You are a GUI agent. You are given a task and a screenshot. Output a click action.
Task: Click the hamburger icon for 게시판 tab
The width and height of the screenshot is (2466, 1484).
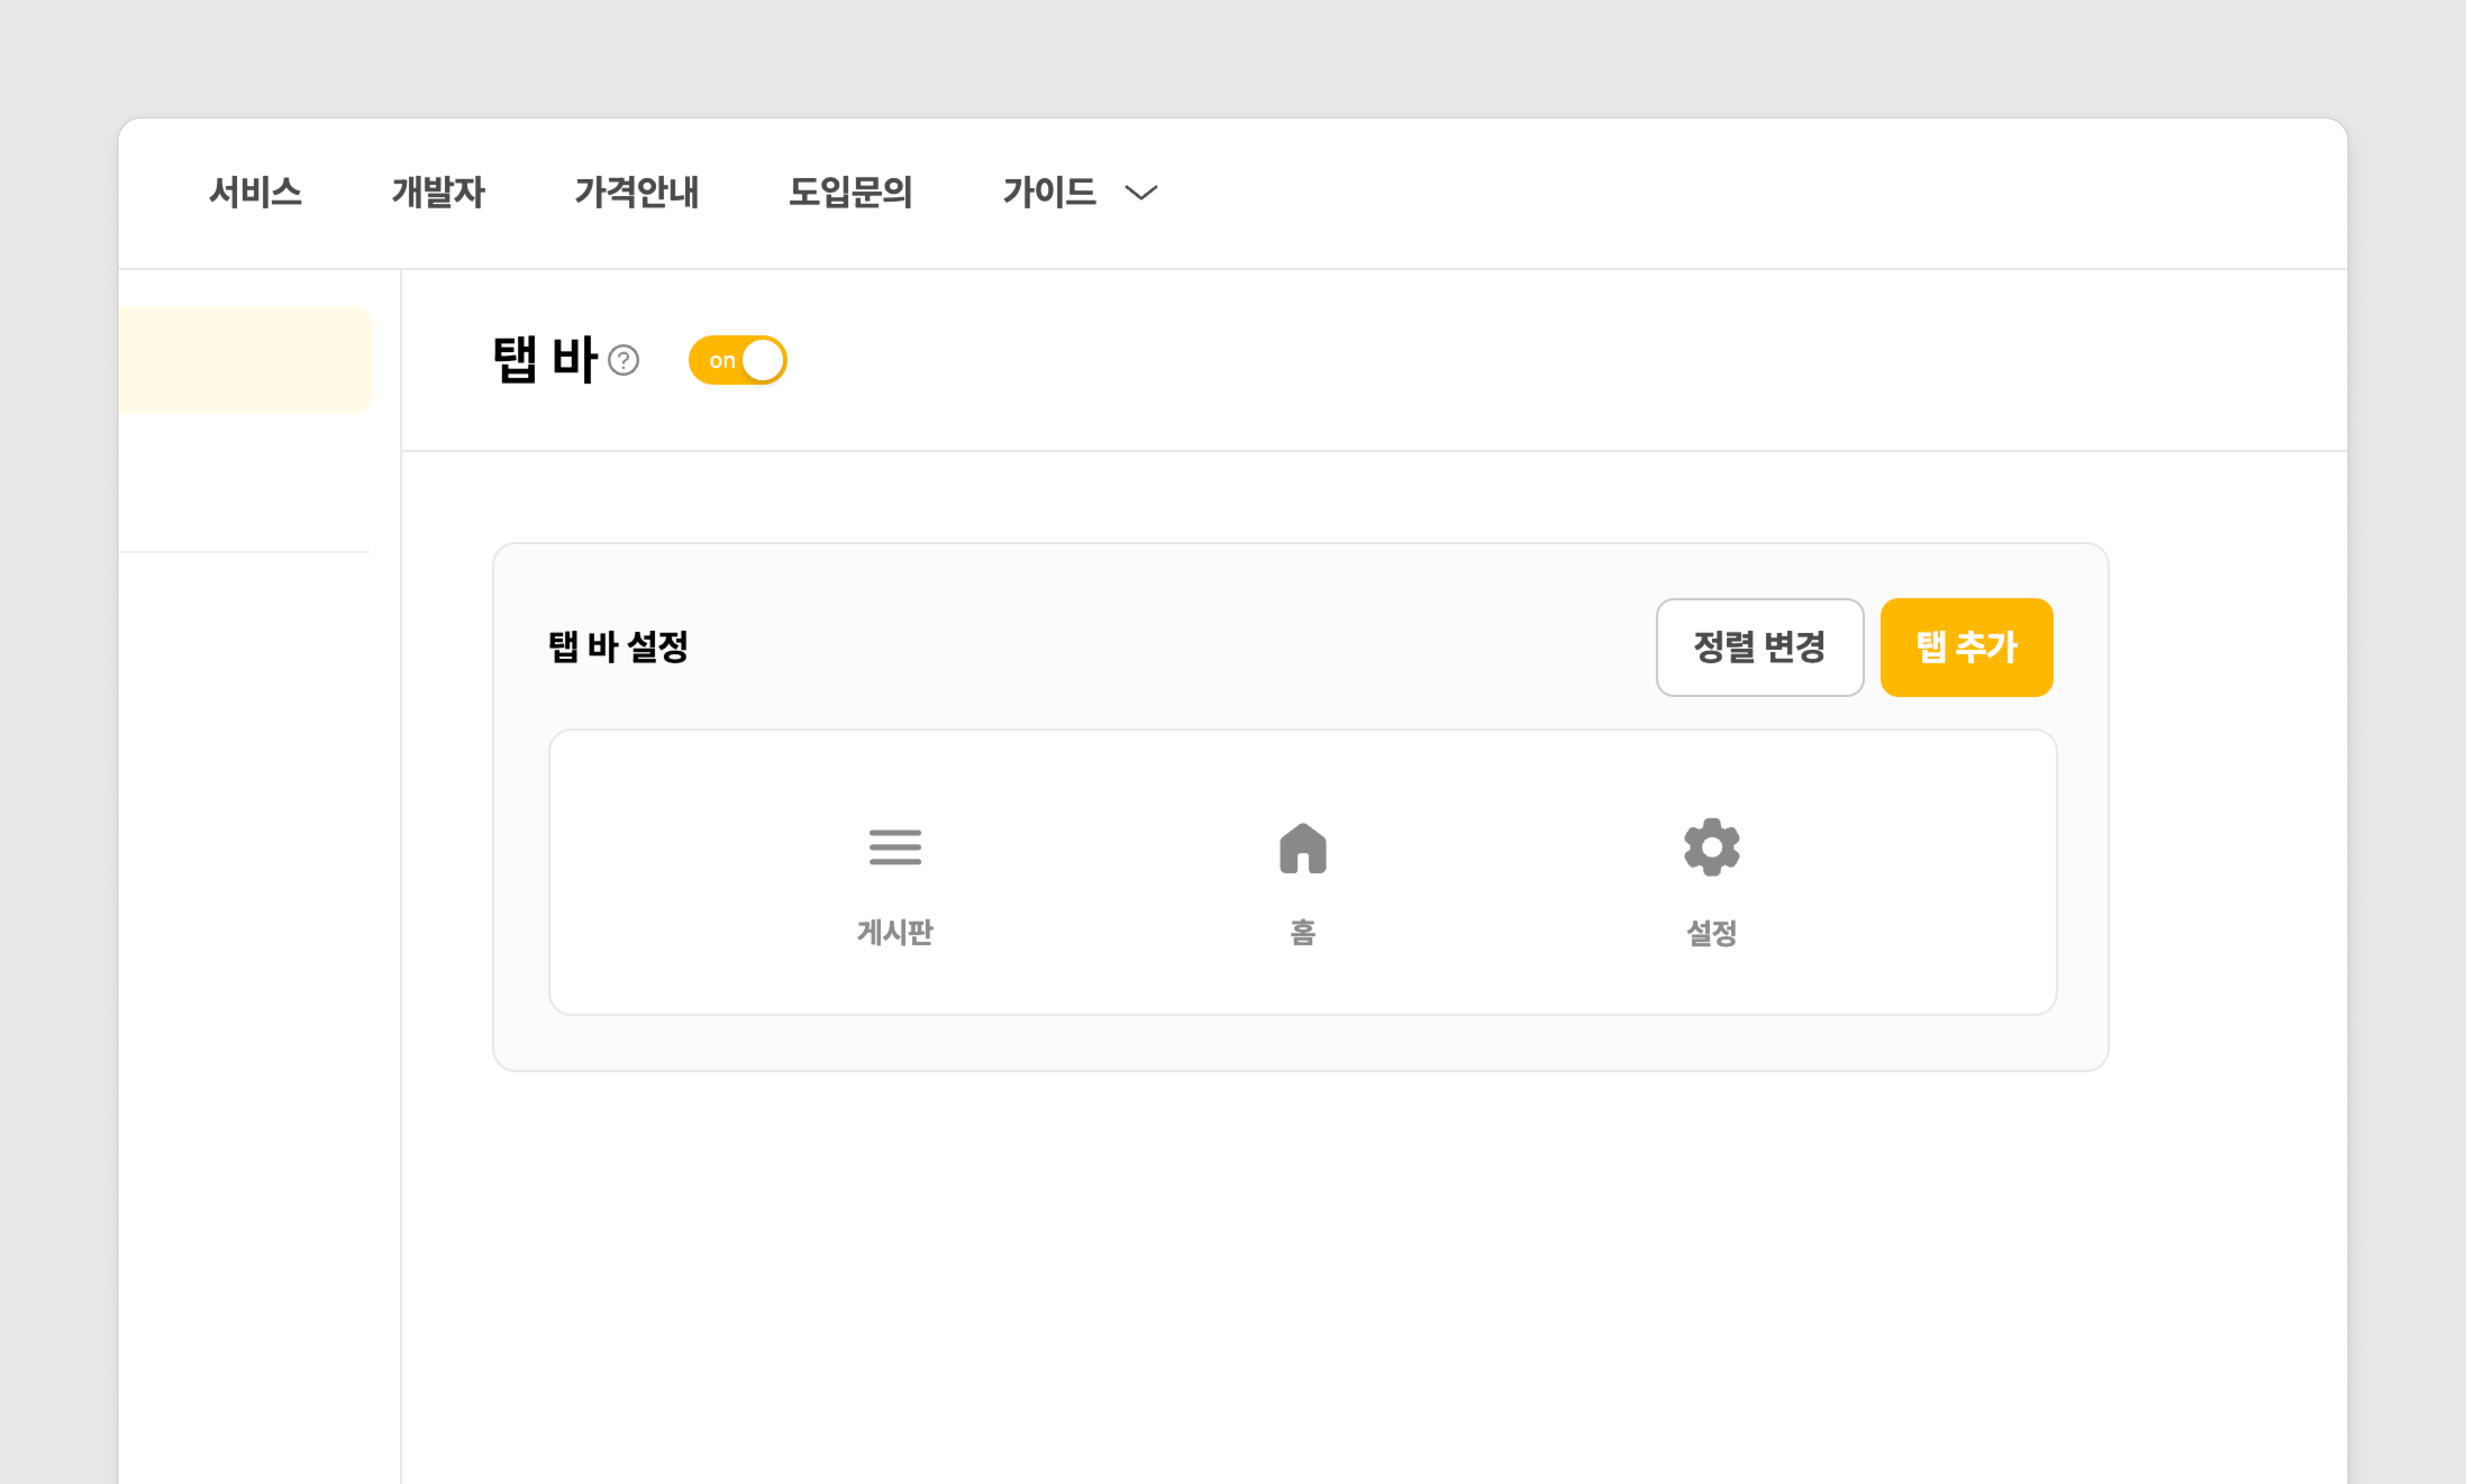click(894, 847)
